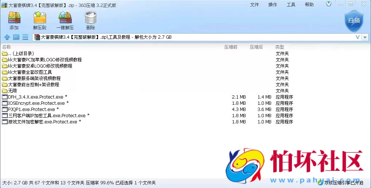Select kk大富豪安卓LOGO修改视频教程 folder name
371x188 pixels.
pos(40,66)
